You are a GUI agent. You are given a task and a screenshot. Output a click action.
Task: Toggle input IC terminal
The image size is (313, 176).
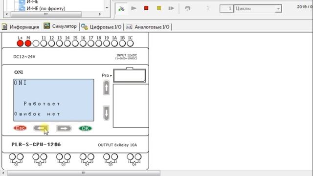[x=130, y=44]
